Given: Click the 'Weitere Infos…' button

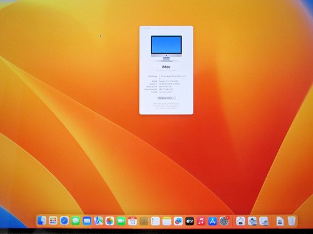Looking at the screenshot, I should tap(166, 98).
